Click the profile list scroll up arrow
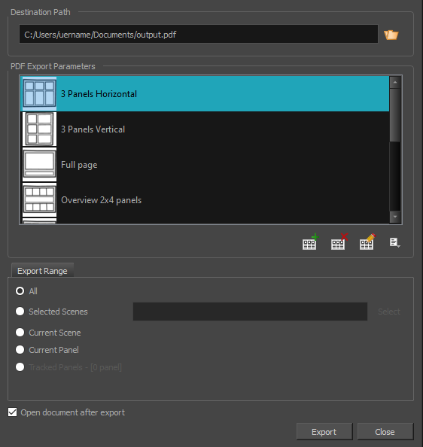Image resolution: width=423 pixels, height=447 pixels. [x=395, y=82]
